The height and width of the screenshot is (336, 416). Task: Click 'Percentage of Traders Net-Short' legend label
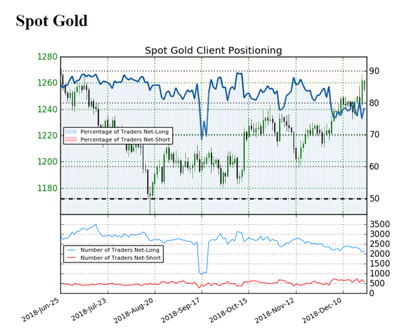(x=125, y=139)
